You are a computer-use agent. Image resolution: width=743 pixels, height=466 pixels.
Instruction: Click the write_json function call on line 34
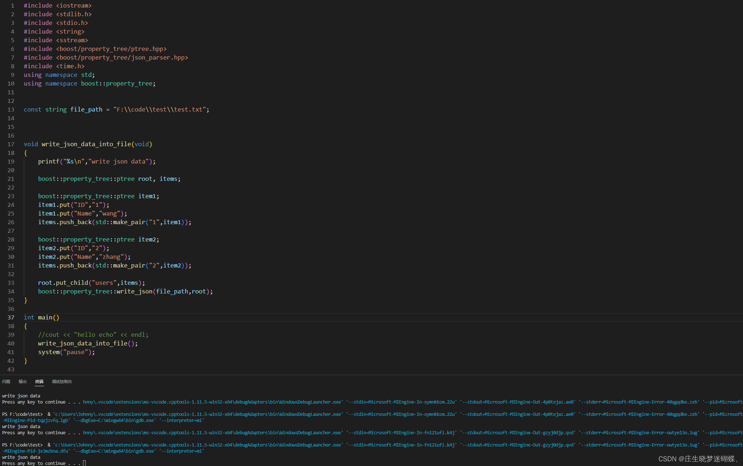(134, 291)
